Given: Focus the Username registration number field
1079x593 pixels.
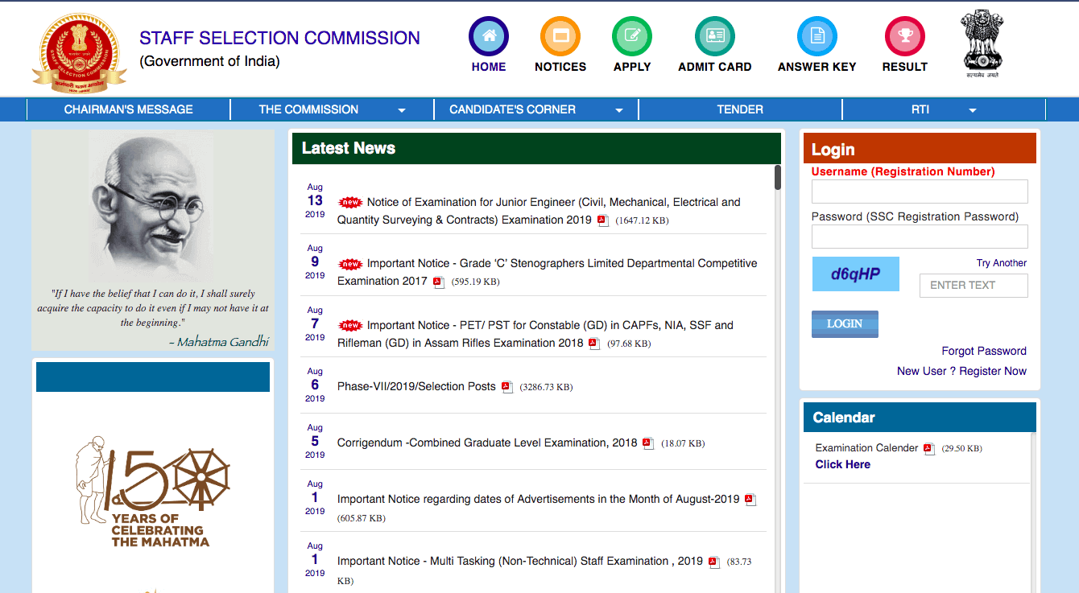Looking at the screenshot, I should point(920,191).
